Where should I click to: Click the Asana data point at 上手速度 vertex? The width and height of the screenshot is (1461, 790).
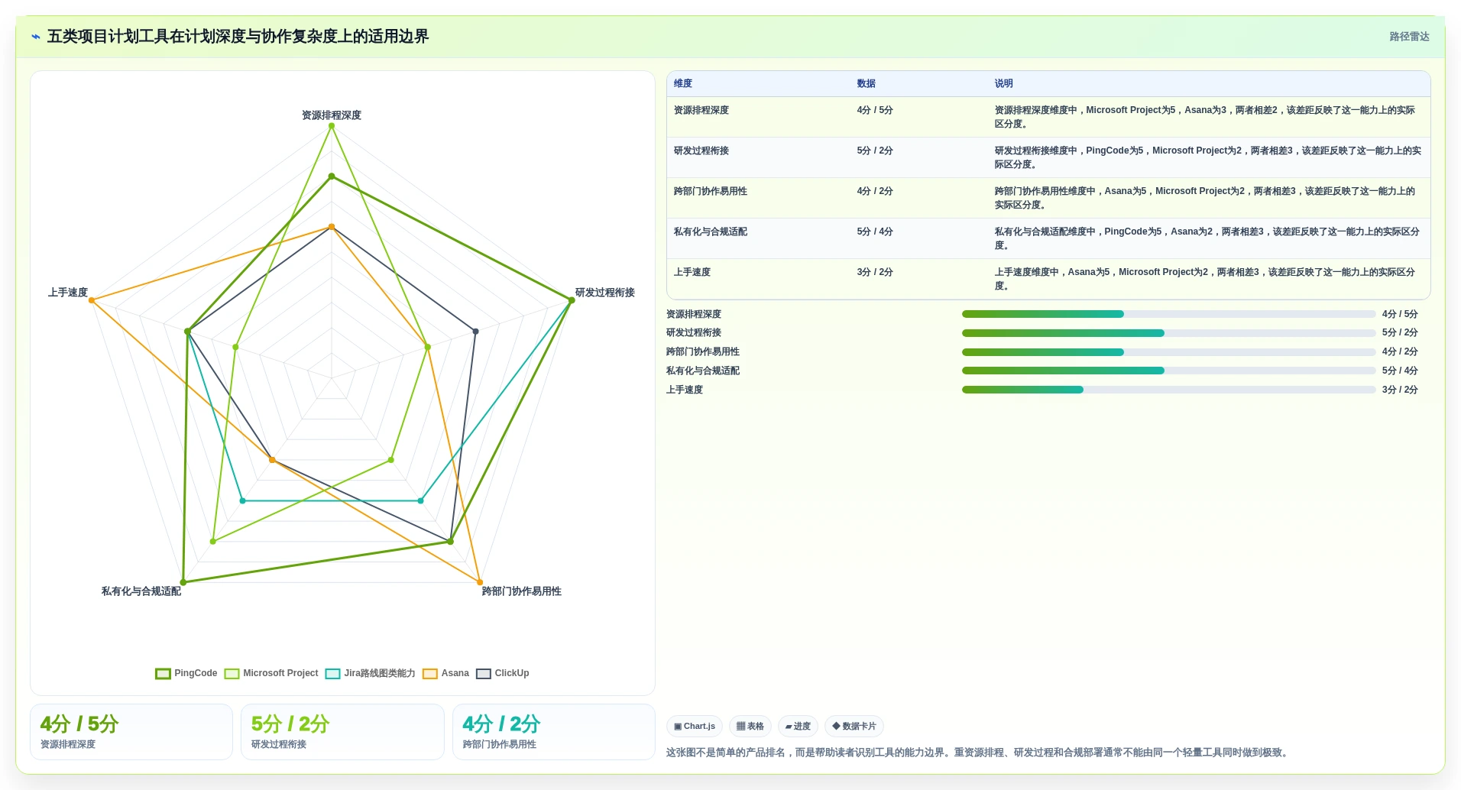(x=92, y=300)
